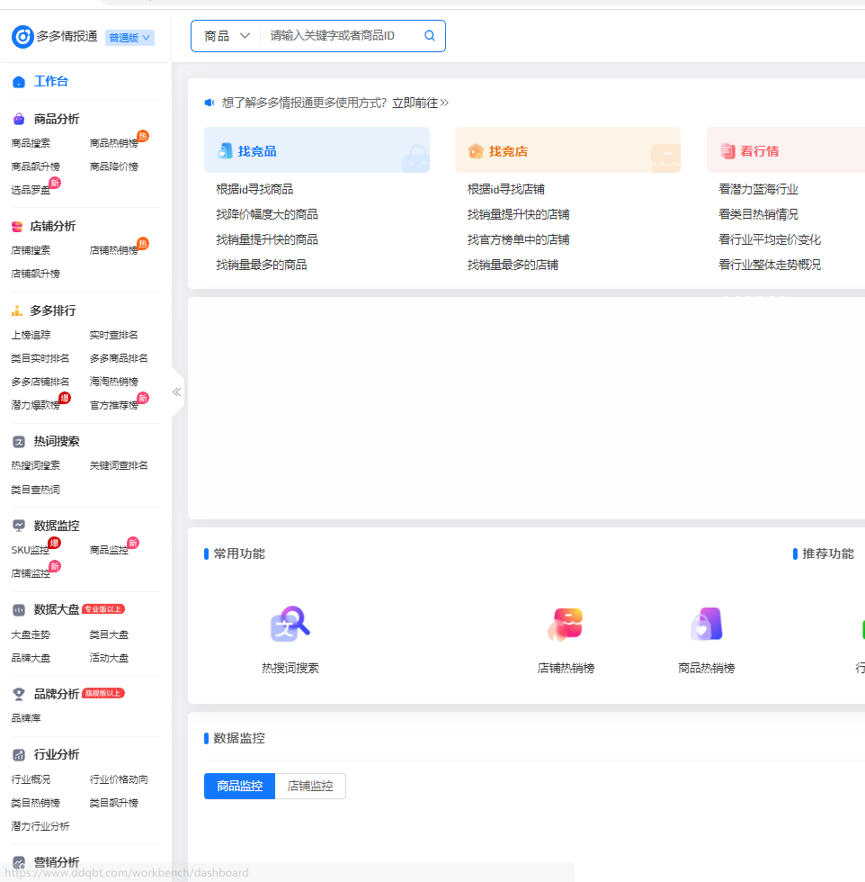This screenshot has width=865, height=882.
Task: Open SKU监控 in the sidebar
Action: coord(31,550)
